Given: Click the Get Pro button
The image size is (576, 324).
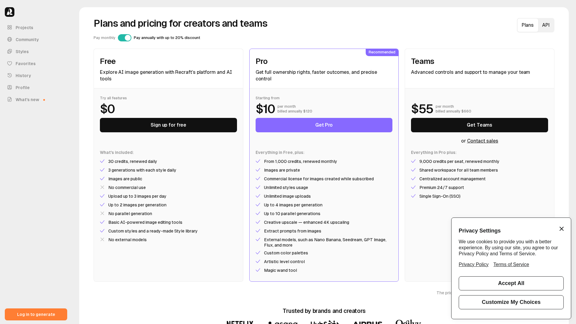Looking at the screenshot, I should pyautogui.click(x=324, y=125).
